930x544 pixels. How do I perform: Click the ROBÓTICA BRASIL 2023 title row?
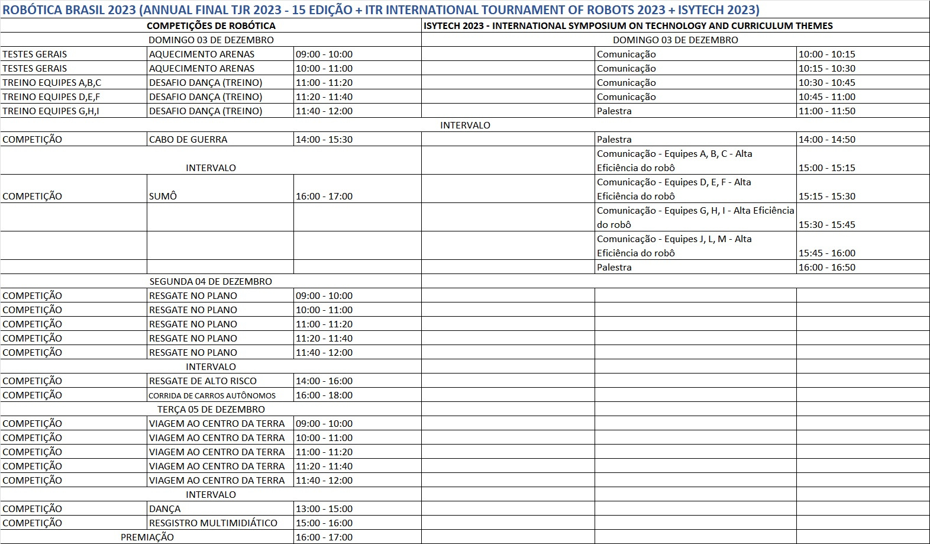[381, 9]
